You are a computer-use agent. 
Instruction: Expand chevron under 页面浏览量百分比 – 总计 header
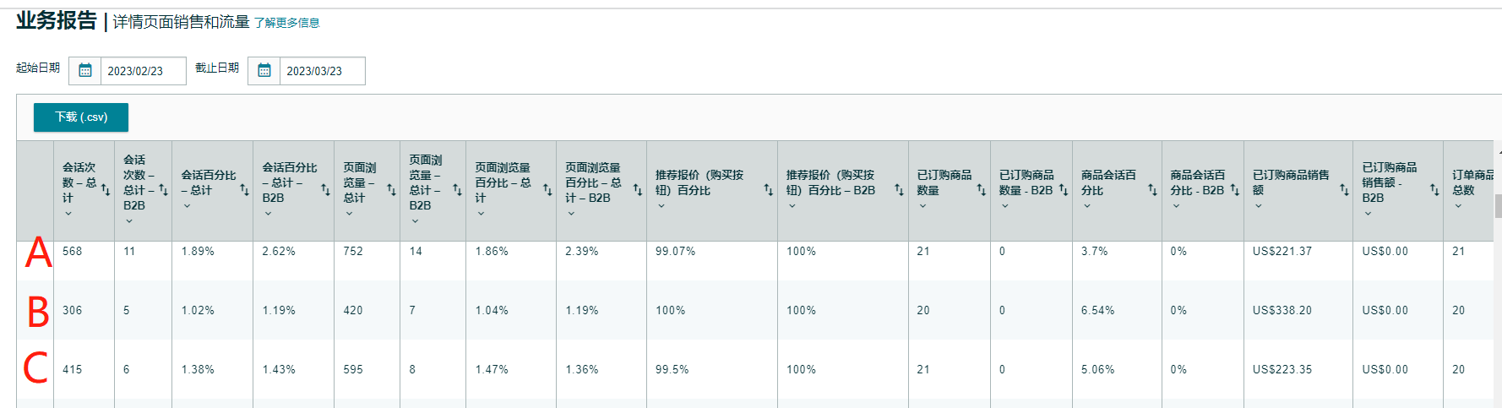[x=481, y=214]
